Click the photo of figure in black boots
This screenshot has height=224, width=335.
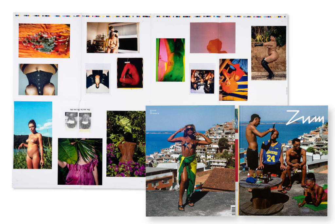point(269,53)
